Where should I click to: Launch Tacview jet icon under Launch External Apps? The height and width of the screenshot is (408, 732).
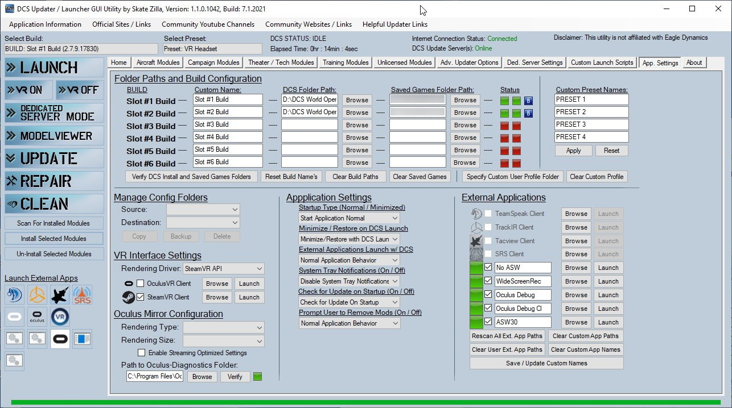coord(60,295)
